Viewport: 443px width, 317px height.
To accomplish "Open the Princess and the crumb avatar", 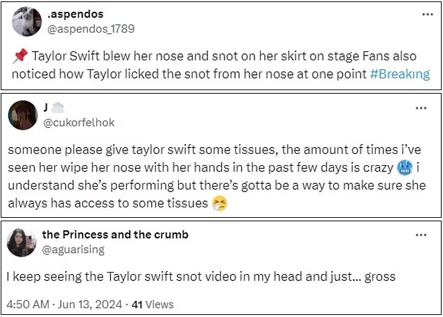I will [21, 242].
